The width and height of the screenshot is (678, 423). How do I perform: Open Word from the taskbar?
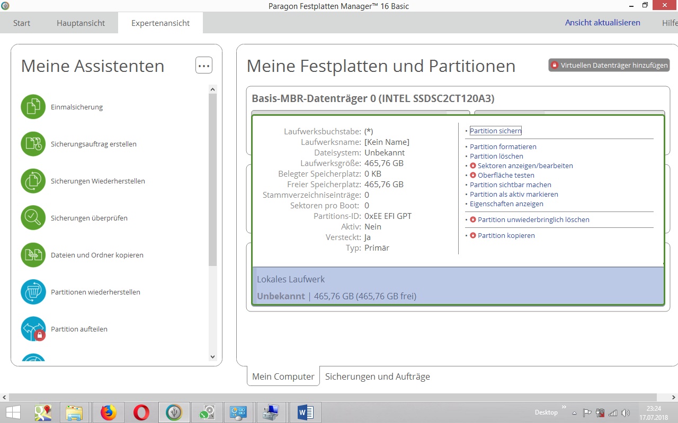coord(306,412)
